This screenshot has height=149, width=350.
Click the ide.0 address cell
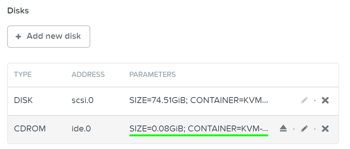[81, 129]
